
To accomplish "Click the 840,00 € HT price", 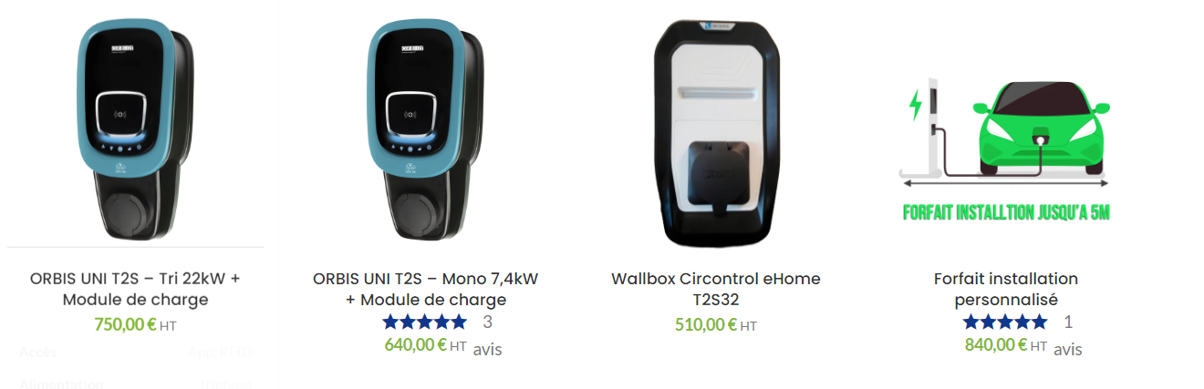I will pos(1006,345).
